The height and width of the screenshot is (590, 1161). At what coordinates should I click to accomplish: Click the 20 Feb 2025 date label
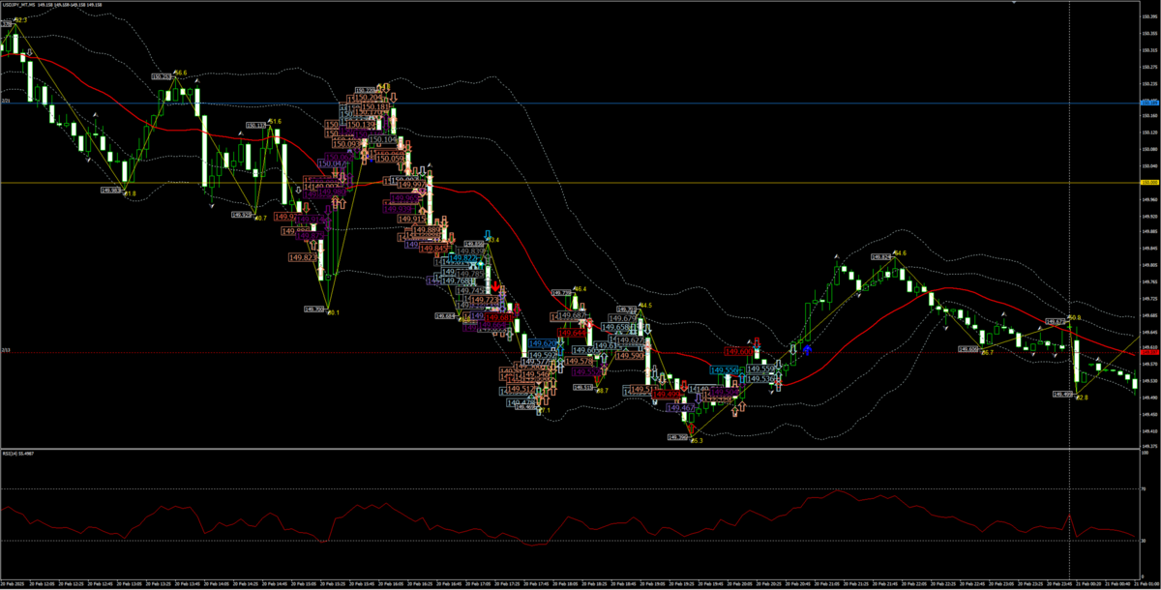(x=15, y=584)
